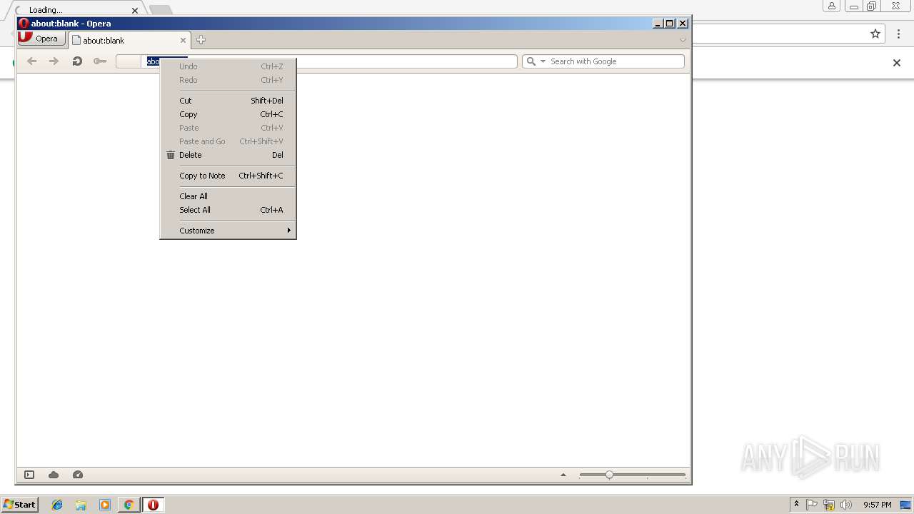Expand the Customize submenu
Viewport: 914px width, 514px height.
point(228,231)
